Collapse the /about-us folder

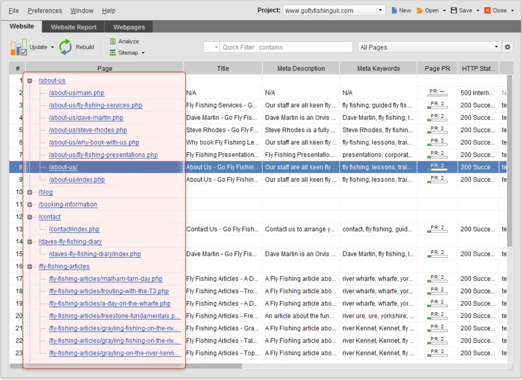click(x=30, y=81)
